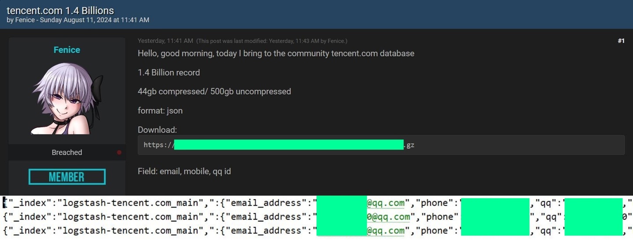Click the .gz extension of download link
Viewport: 633px width, 240px height.
point(409,145)
